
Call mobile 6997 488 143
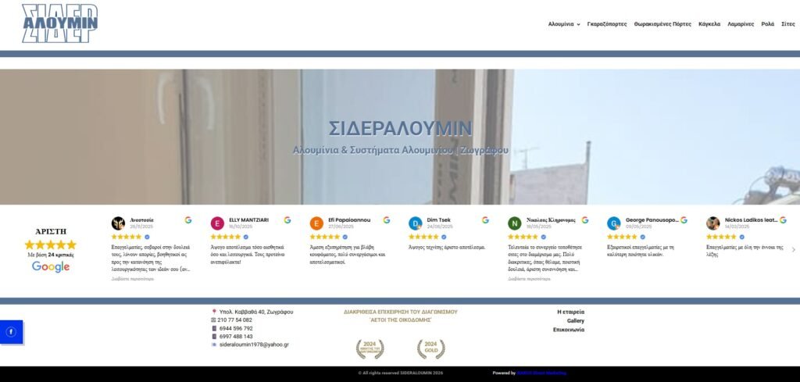(236, 337)
